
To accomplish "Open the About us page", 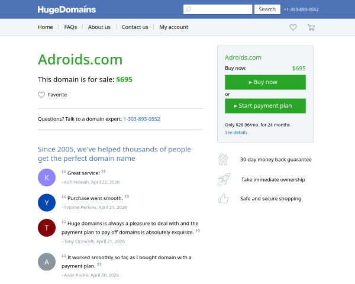I will (x=99, y=27).
